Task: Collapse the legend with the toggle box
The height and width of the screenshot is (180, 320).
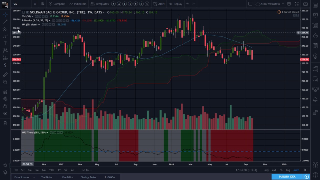Action: click(x=23, y=12)
